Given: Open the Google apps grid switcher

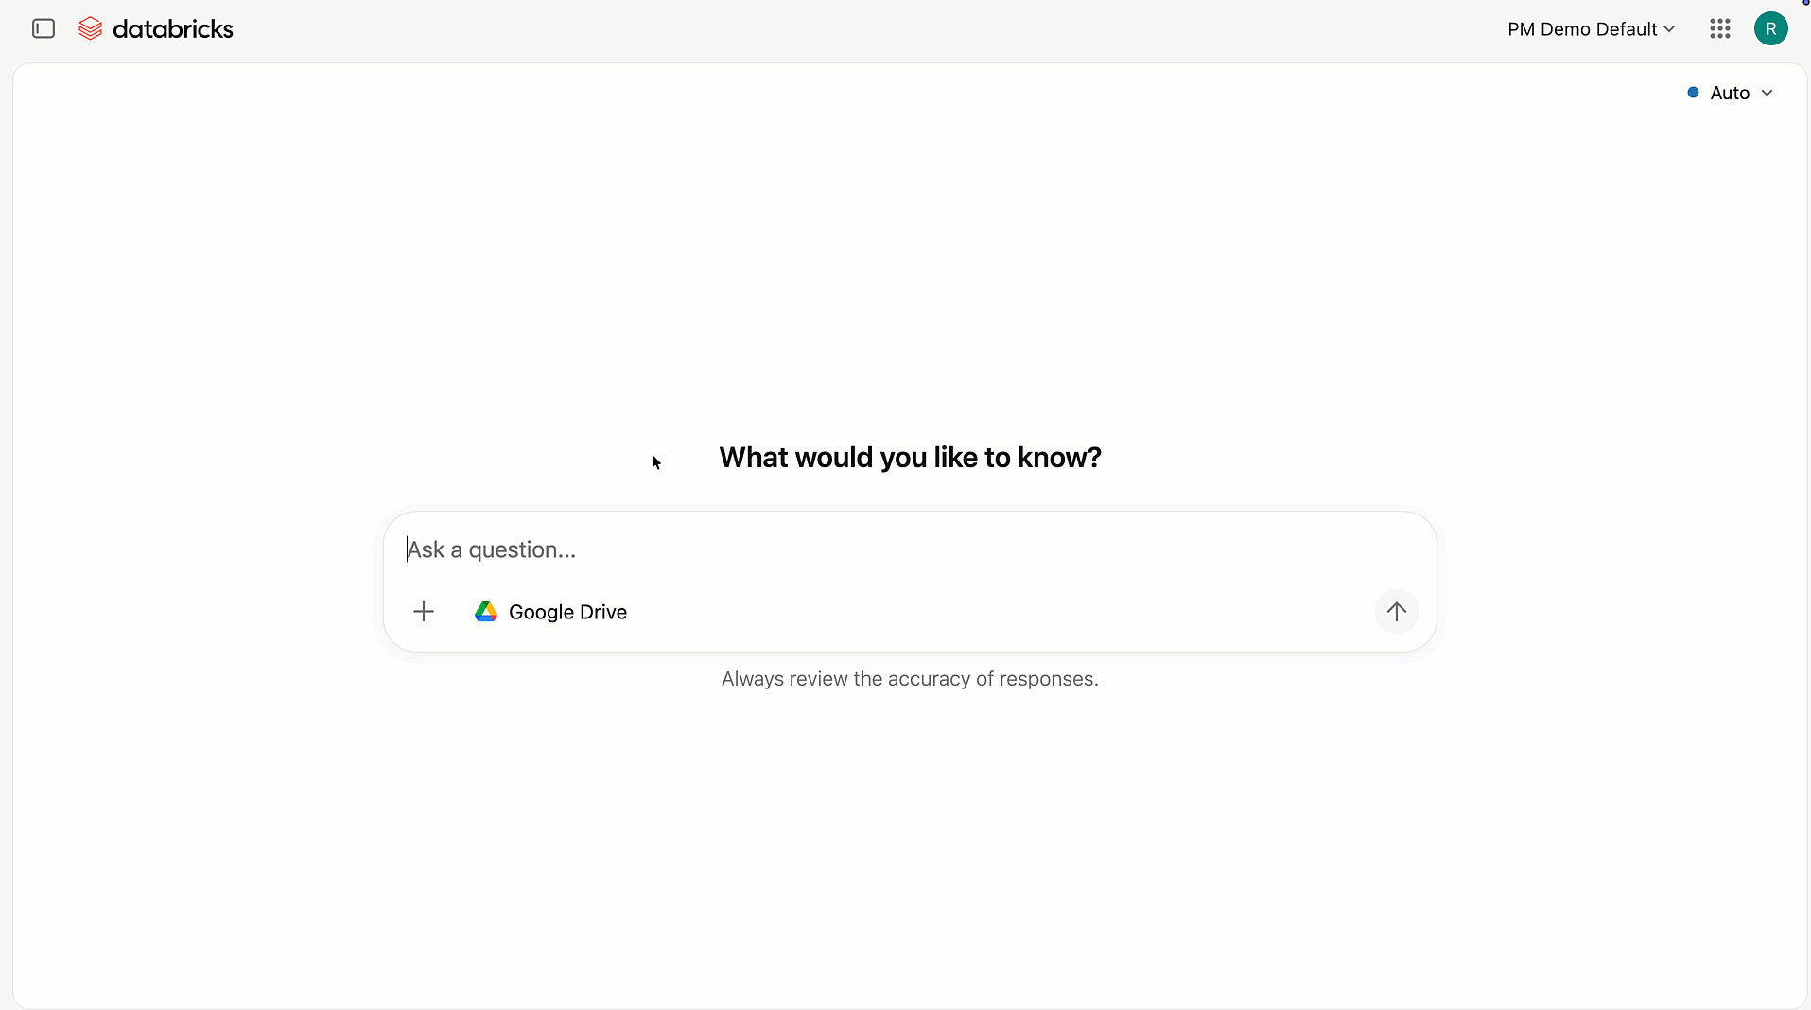Looking at the screenshot, I should pyautogui.click(x=1720, y=28).
